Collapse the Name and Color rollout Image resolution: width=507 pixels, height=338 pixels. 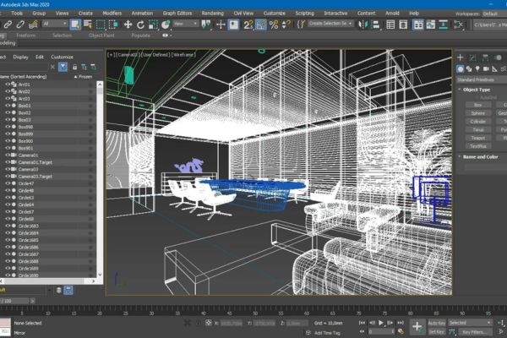(x=480, y=157)
